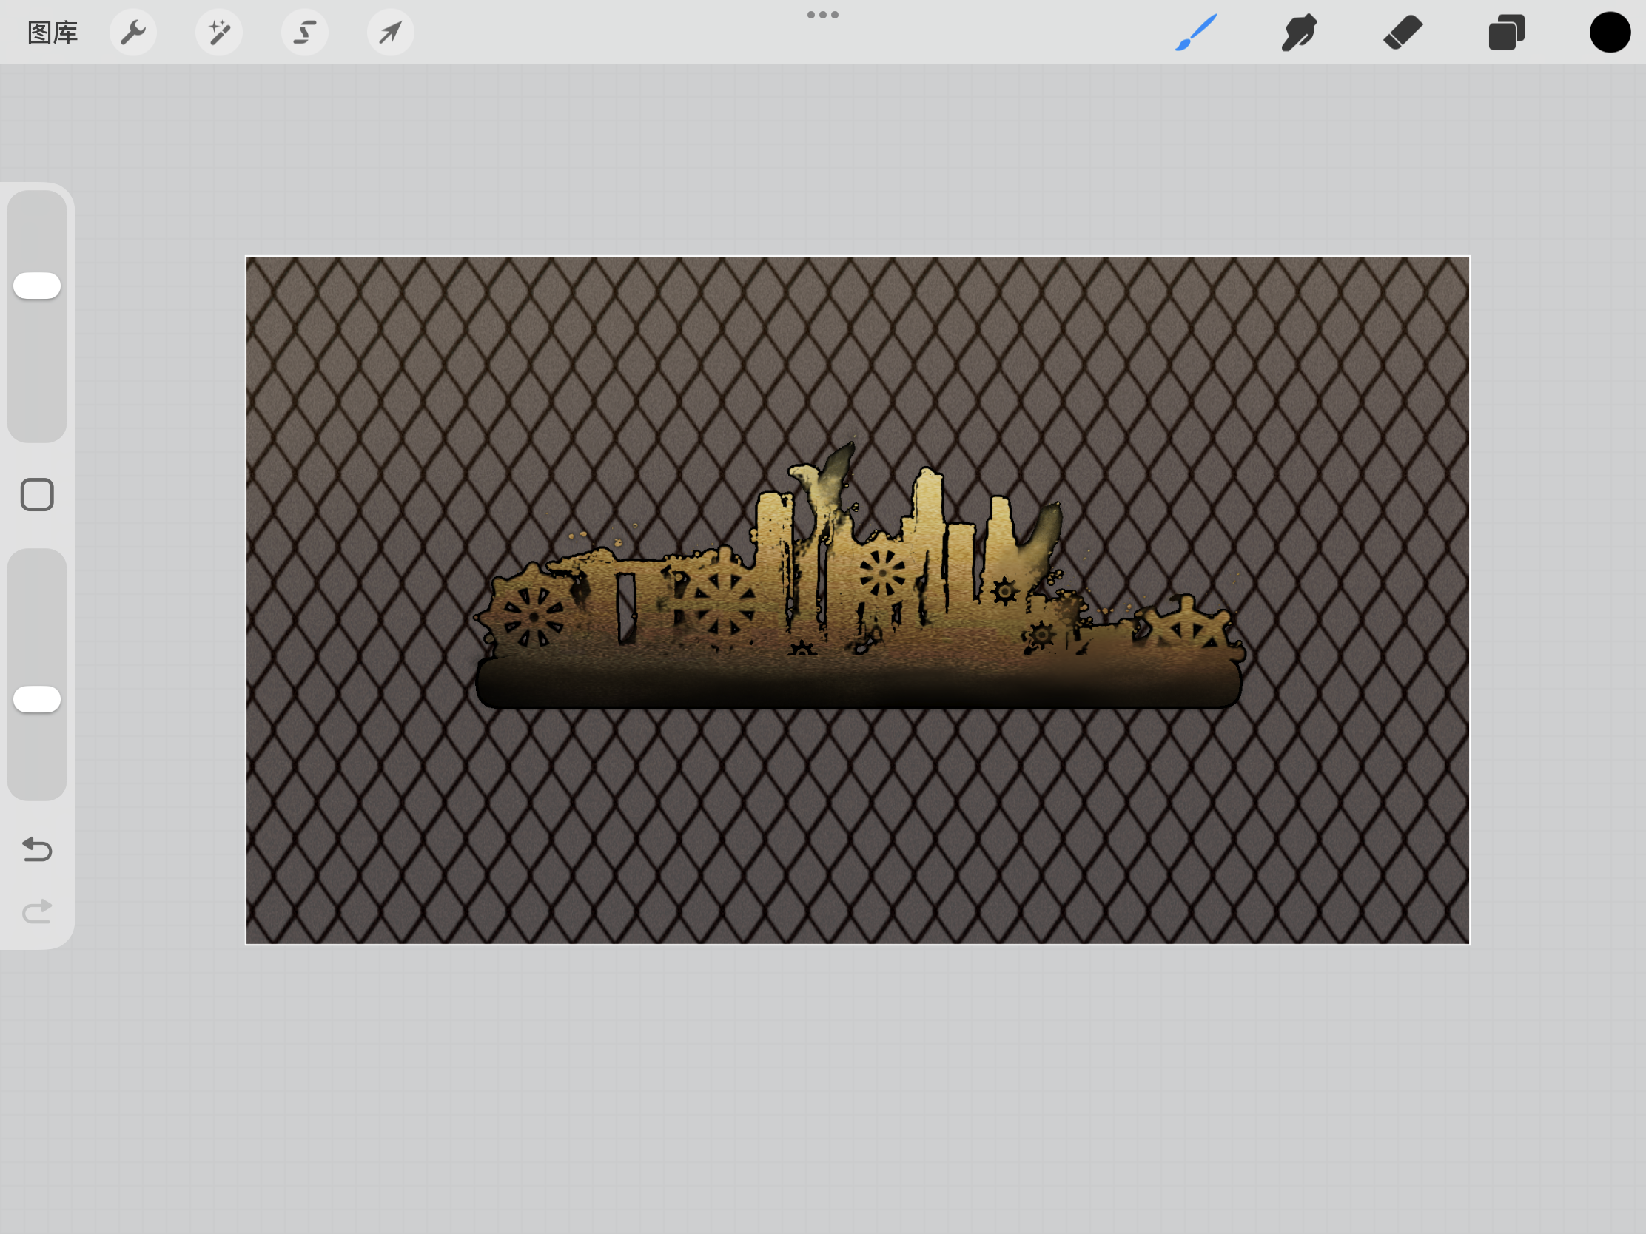Viewport: 1646px width, 1234px height.
Task: Select the Smudge tool
Action: coord(1299,33)
